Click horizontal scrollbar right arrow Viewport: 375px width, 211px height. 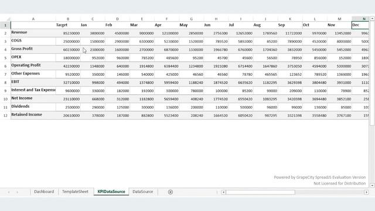point(366,192)
